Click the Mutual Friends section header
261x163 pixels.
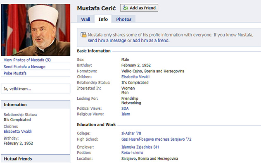[x=36, y=159]
